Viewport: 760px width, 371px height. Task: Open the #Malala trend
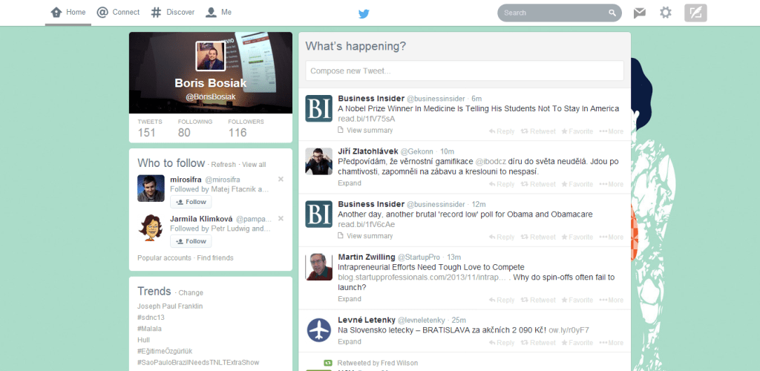[149, 329]
